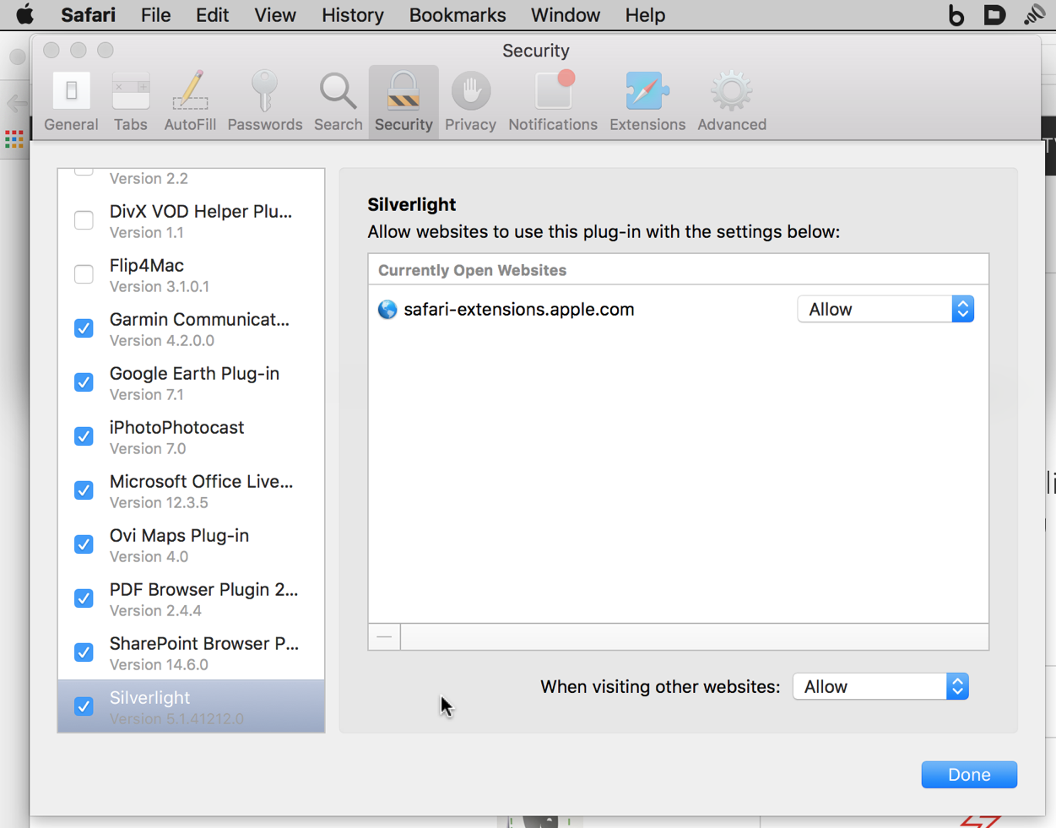Open the Advanced preferences pane

732,102
